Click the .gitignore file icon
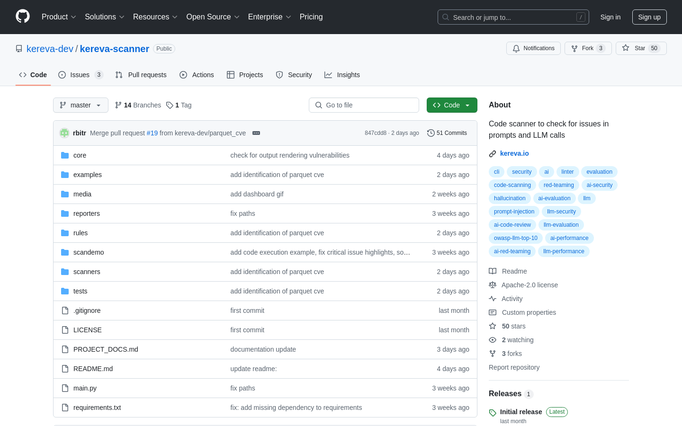682x426 pixels. 65,311
